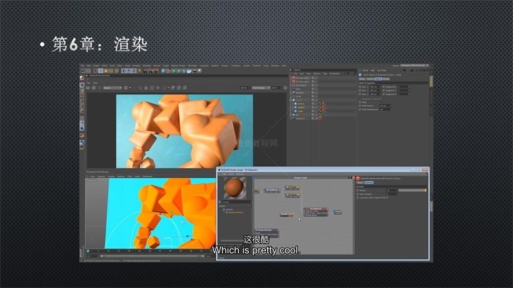This screenshot has width=513, height=288.
Task: Select the Scale tool
Action: pyautogui.click(x=106, y=71)
